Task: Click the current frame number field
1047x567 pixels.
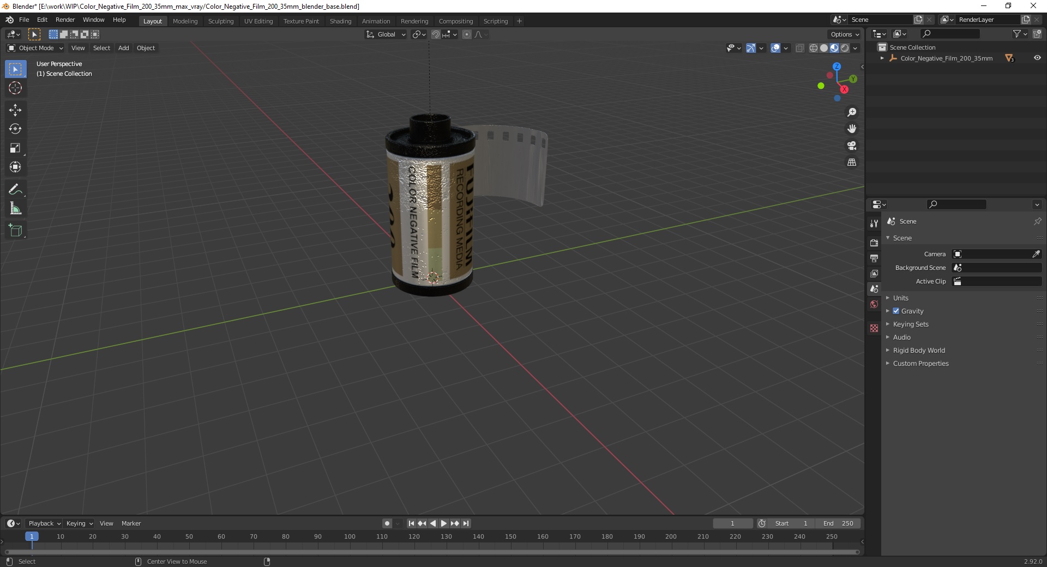Action: click(x=732, y=523)
